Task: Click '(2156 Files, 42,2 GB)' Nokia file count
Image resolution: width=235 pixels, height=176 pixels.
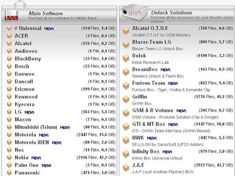Action: tap(96, 158)
